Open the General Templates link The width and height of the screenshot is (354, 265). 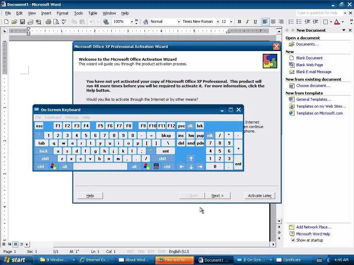[314, 99]
